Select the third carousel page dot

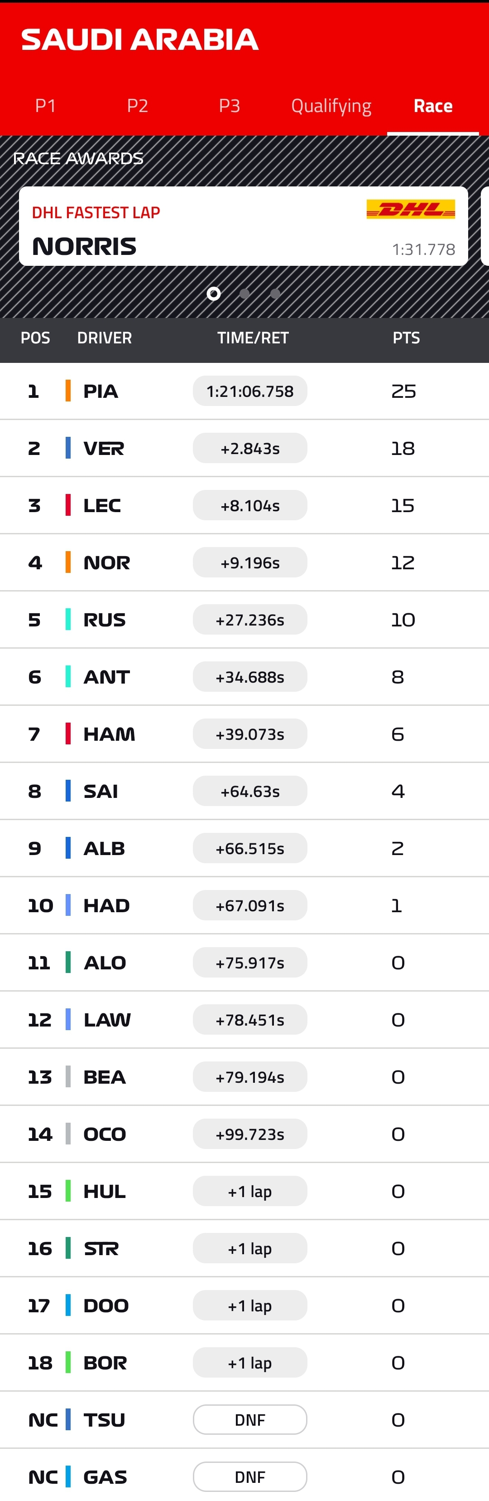click(x=276, y=293)
